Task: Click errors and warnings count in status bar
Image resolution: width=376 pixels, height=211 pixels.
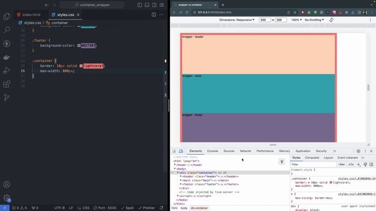Action: tap(19, 208)
